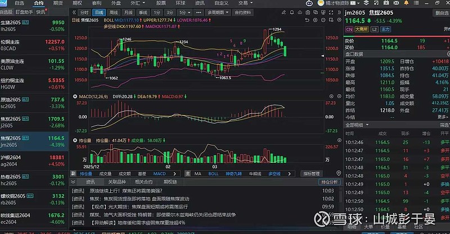The image size is (450, 234).
Task: Open the 外汇 dropdown menu
Action: click(x=138, y=3)
